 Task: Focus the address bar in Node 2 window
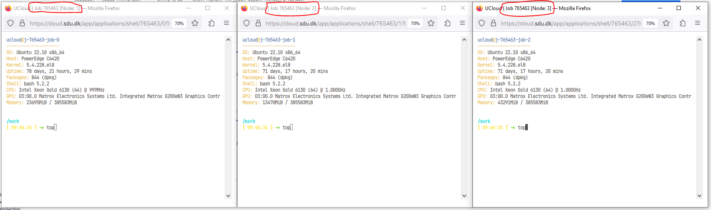click(335, 23)
